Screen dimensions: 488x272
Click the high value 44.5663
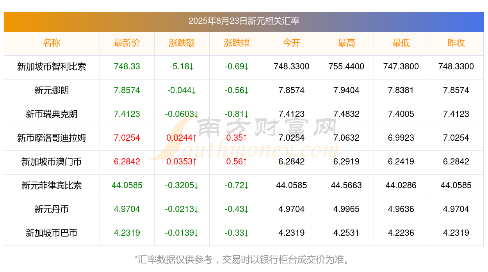pos(346,185)
